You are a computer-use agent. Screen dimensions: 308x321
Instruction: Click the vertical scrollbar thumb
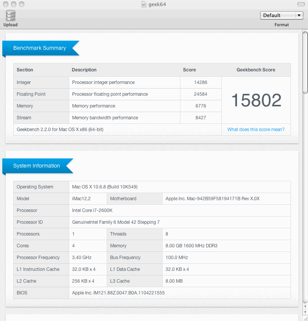[305, 63]
